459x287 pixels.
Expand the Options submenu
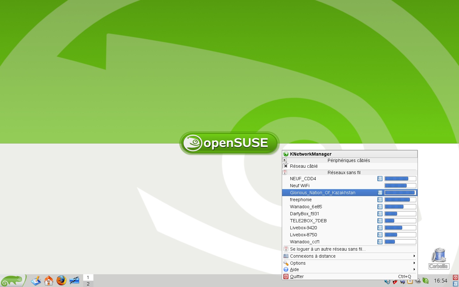pyautogui.click(x=350, y=263)
